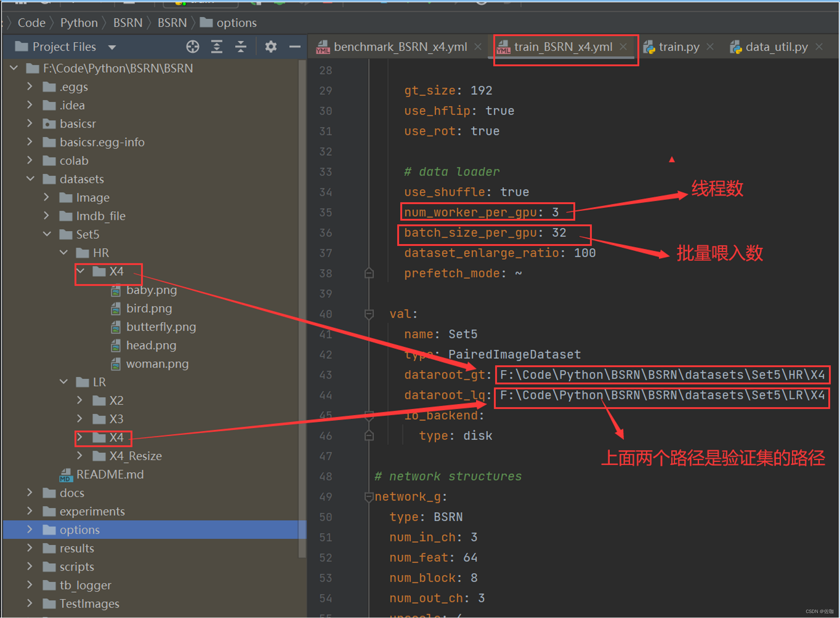
Task: Click the Collapse All icon in project toolbar
Action: (241, 47)
